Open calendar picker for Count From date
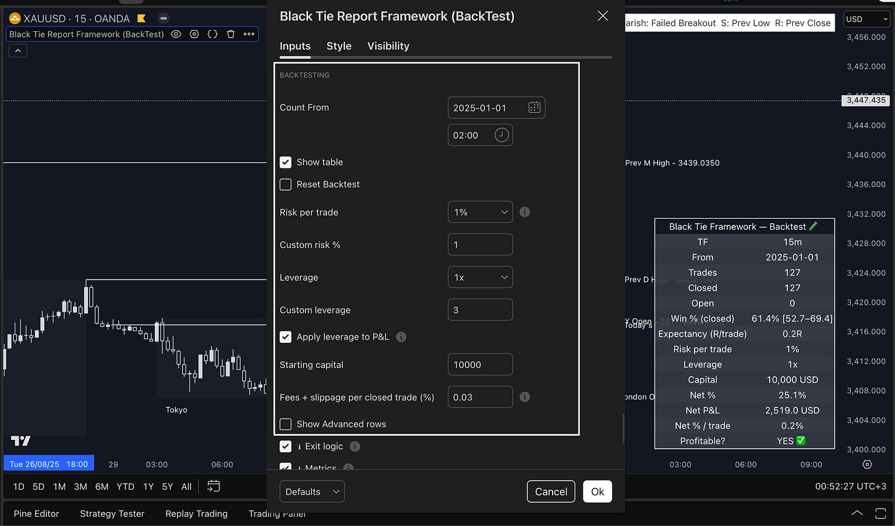 coord(534,108)
